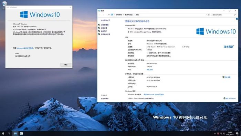Click installed memory value '2.00 GB'
Image resolution: width=241 pixels, height=136 pixels.
(x=149, y=50)
